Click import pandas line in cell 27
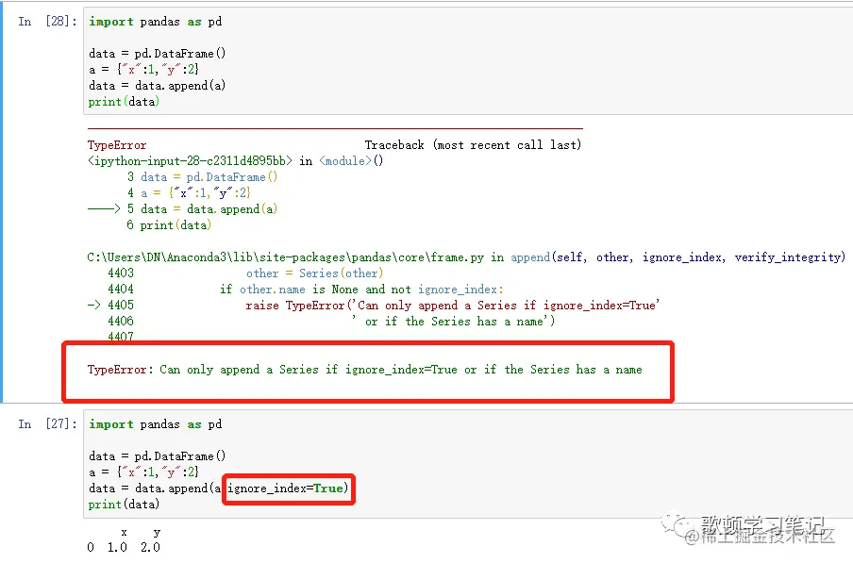This screenshot has height=563, width=853. 155,424
